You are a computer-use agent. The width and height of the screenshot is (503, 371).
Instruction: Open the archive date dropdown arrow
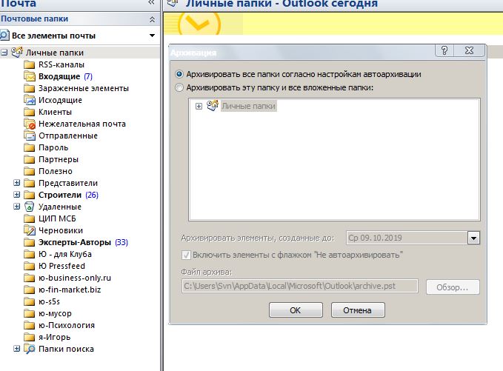pos(473,238)
